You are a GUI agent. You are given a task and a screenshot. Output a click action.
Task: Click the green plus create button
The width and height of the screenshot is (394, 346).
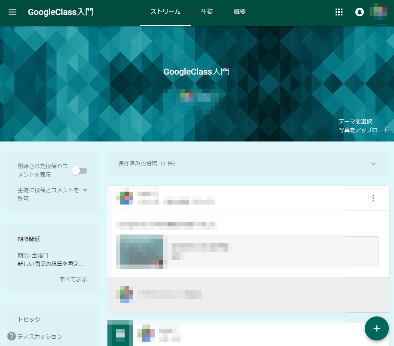point(376,328)
